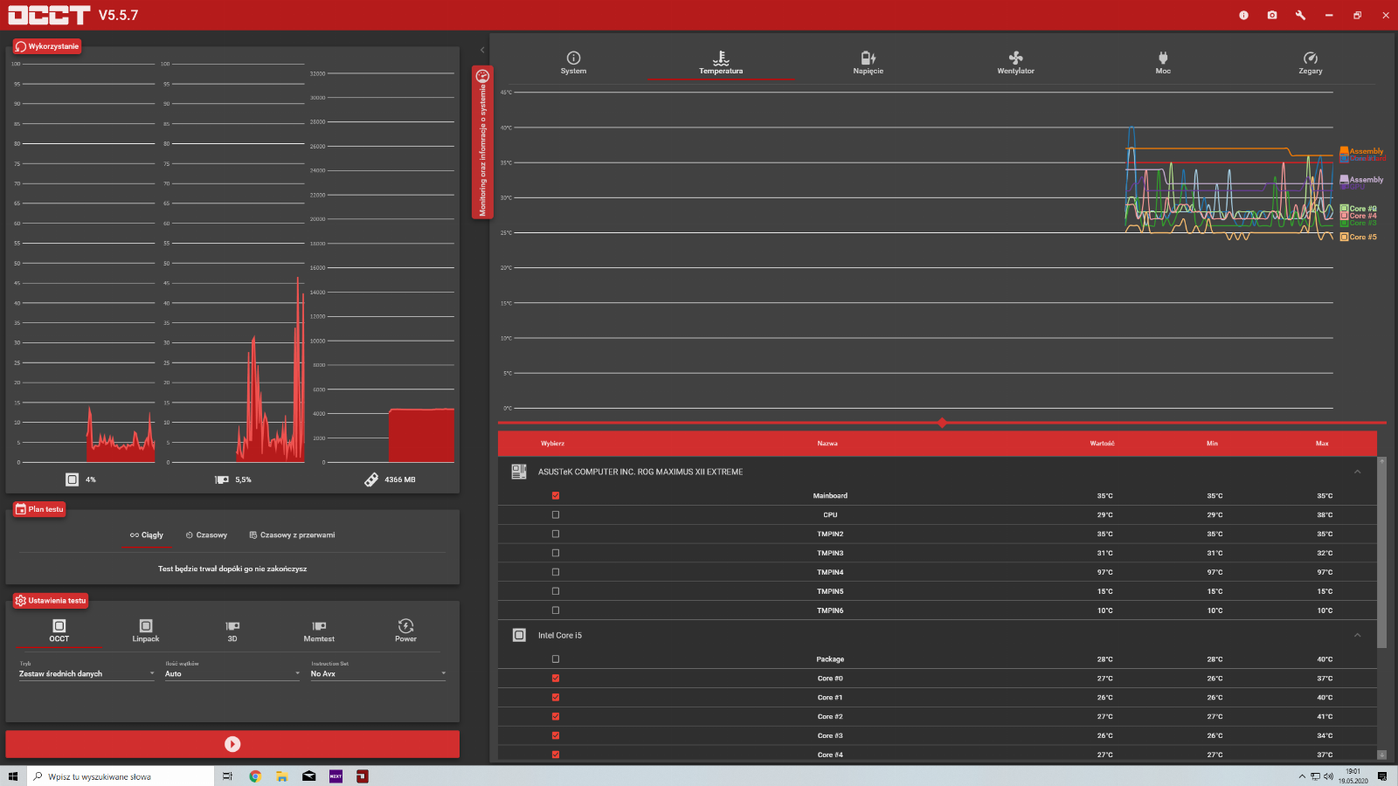Choose the Ciągły test plan

147,535
